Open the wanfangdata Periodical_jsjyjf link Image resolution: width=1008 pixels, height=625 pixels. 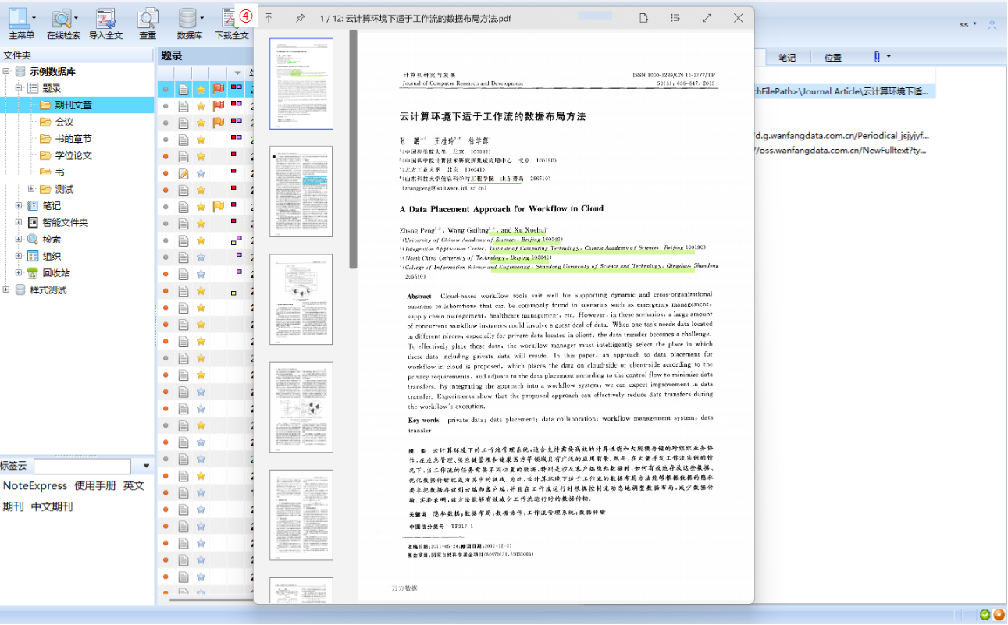[841, 135]
